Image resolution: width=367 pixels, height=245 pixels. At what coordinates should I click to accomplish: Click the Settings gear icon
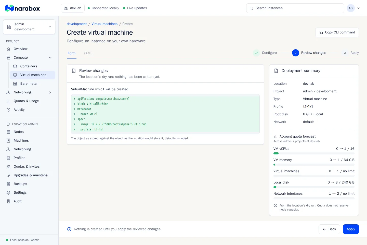8,193
